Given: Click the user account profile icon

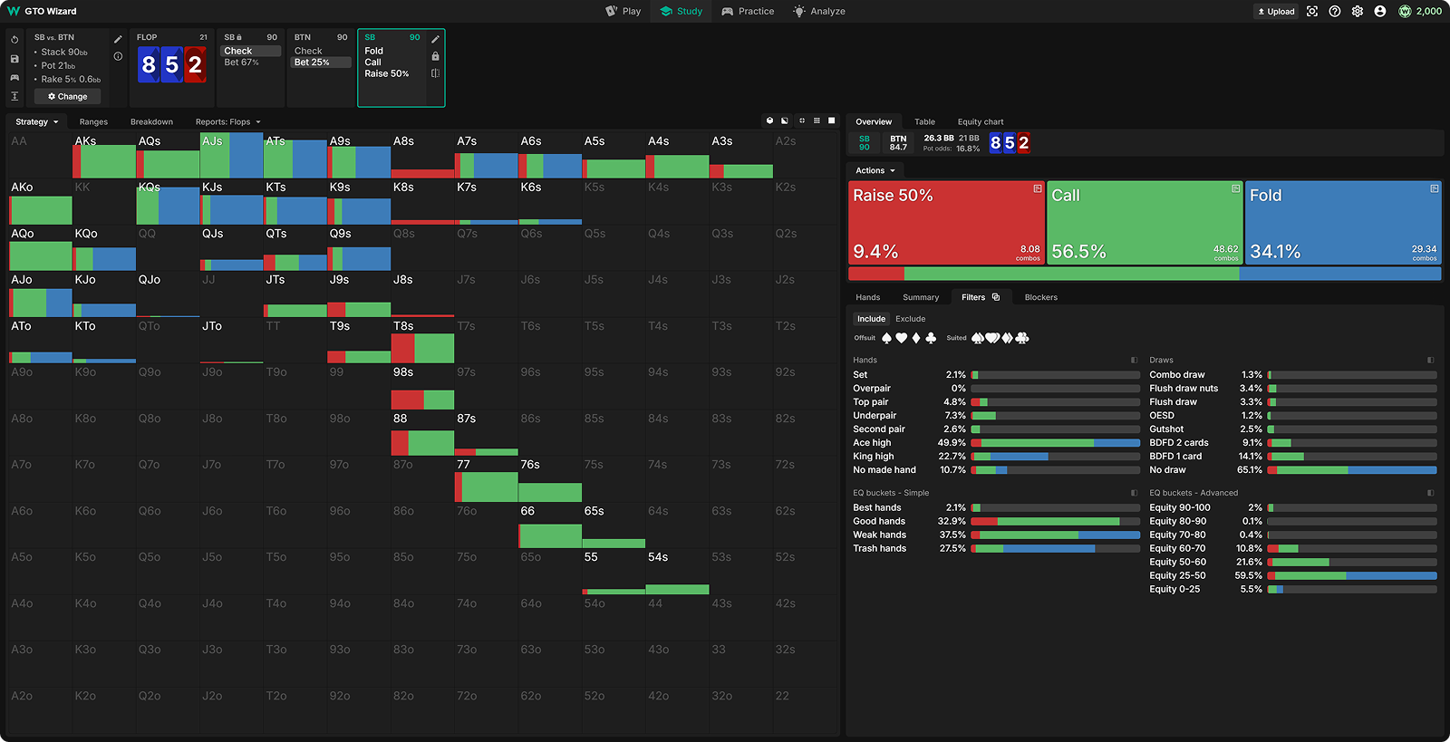Looking at the screenshot, I should click(1380, 12).
